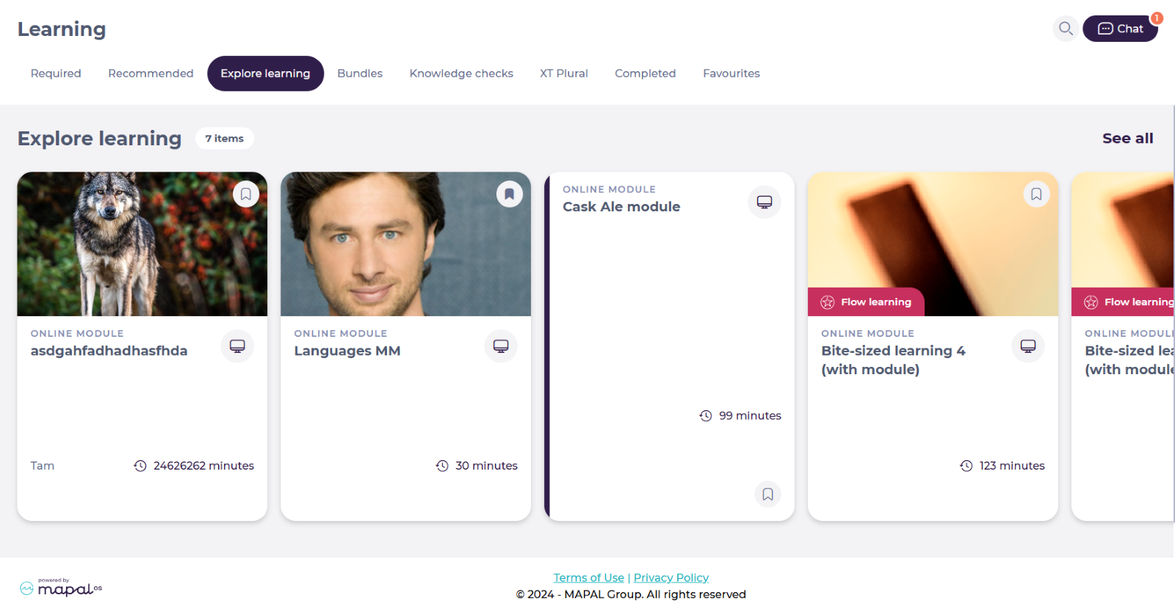
Task: Open the Bite-sized learning 4 thumbnail image
Action: [x=933, y=244]
